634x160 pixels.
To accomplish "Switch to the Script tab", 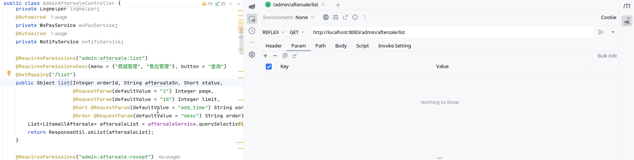I will (363, 46).
